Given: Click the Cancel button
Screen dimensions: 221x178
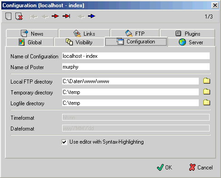Looking at the screenshot, I should (201, 168).
